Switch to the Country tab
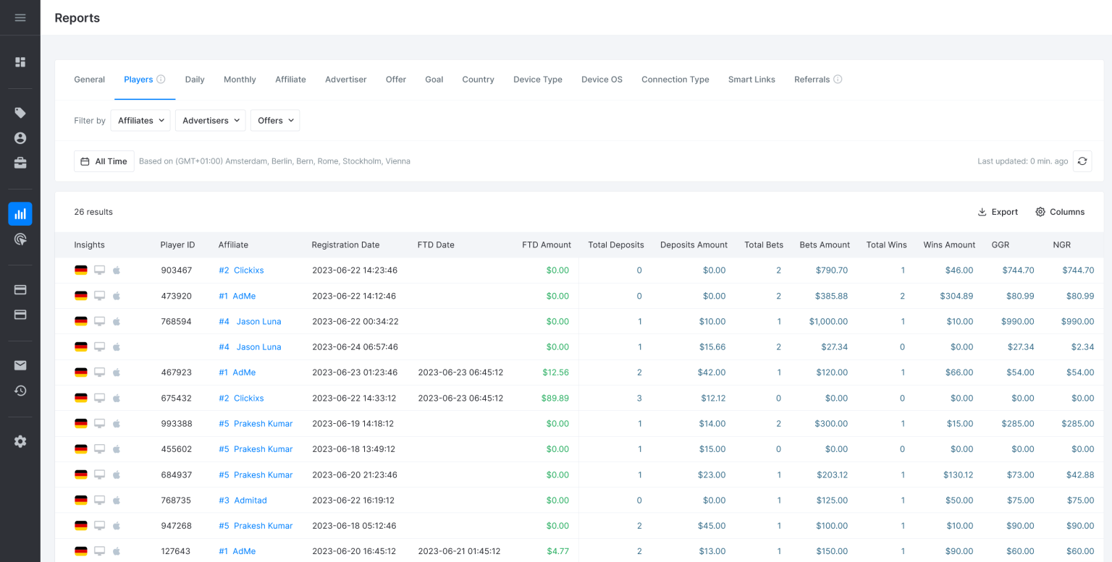This screenshot has width=1112, height=562. [x=479, y=80]
